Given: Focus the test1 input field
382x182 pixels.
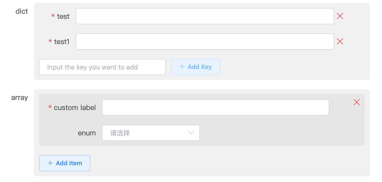Looking at the screenshot, I should (205, 42).
